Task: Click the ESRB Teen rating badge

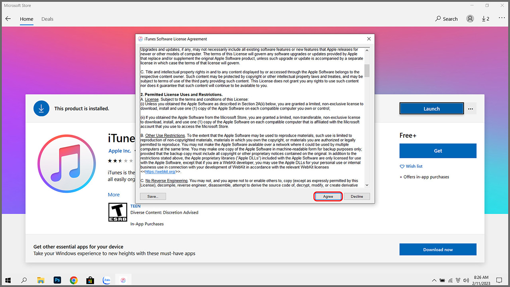Action: (118, 212)
